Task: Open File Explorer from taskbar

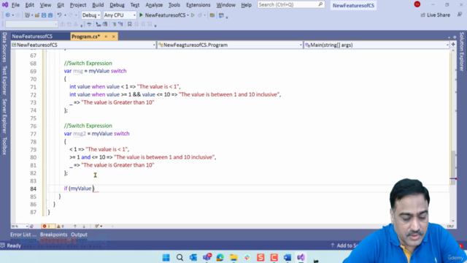Action: tap(233, 257)
